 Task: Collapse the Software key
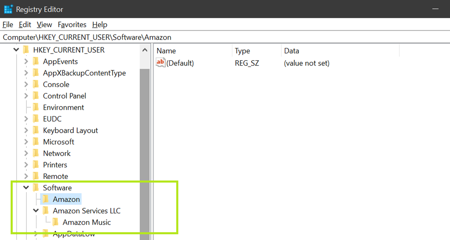pyautogui.click(x=26, y=188)
